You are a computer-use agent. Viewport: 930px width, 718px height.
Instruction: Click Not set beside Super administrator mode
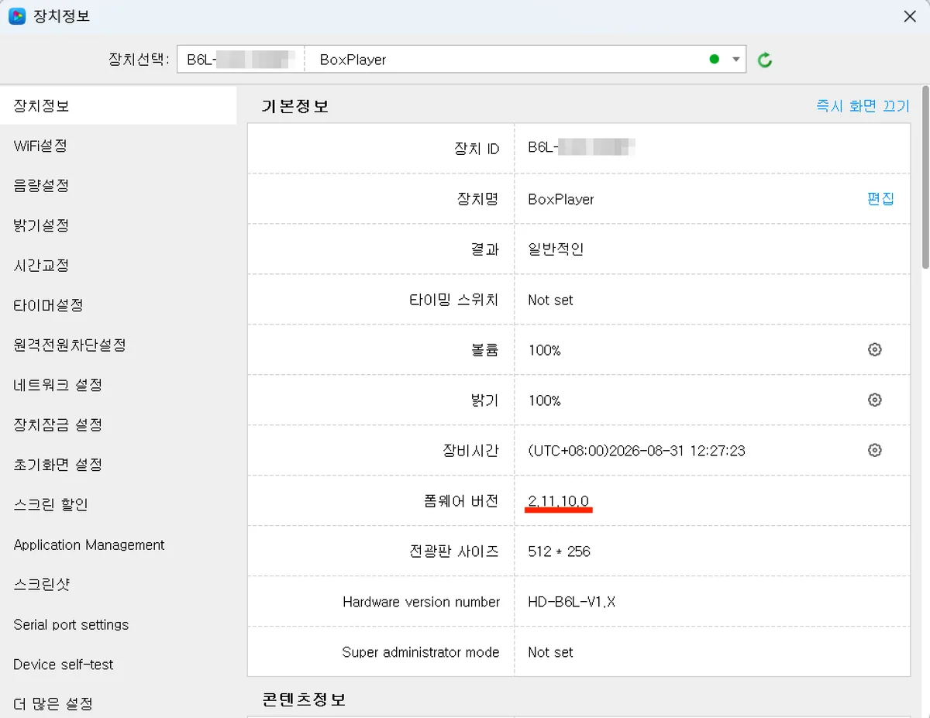[x=550, y=652]
